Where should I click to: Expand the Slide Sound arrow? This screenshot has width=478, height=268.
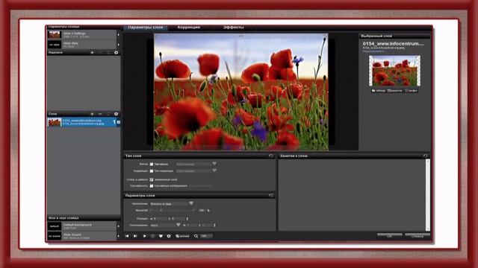pyautogui.click(x=118, y=236)
